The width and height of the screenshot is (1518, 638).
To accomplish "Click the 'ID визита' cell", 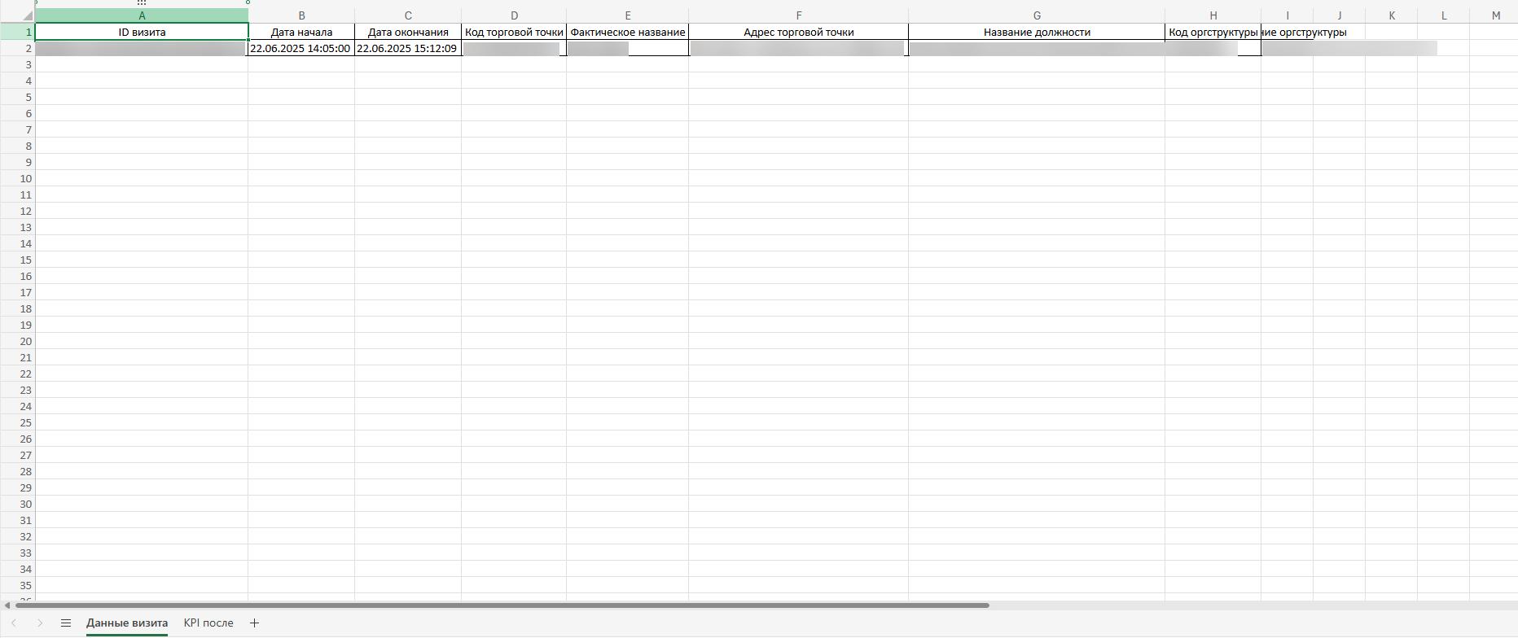I will tap(142, 32).
